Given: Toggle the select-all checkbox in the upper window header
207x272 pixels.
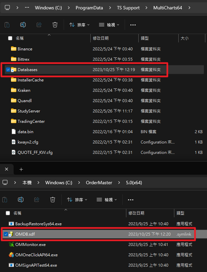Looking at the screenshot, I should click(x=10, y=38).
